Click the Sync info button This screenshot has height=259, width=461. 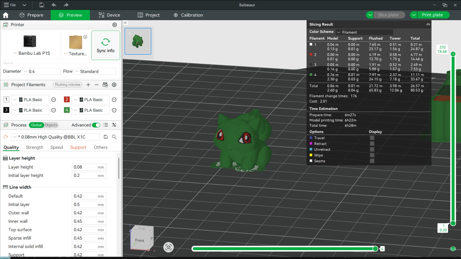click(x=105, y=46)
